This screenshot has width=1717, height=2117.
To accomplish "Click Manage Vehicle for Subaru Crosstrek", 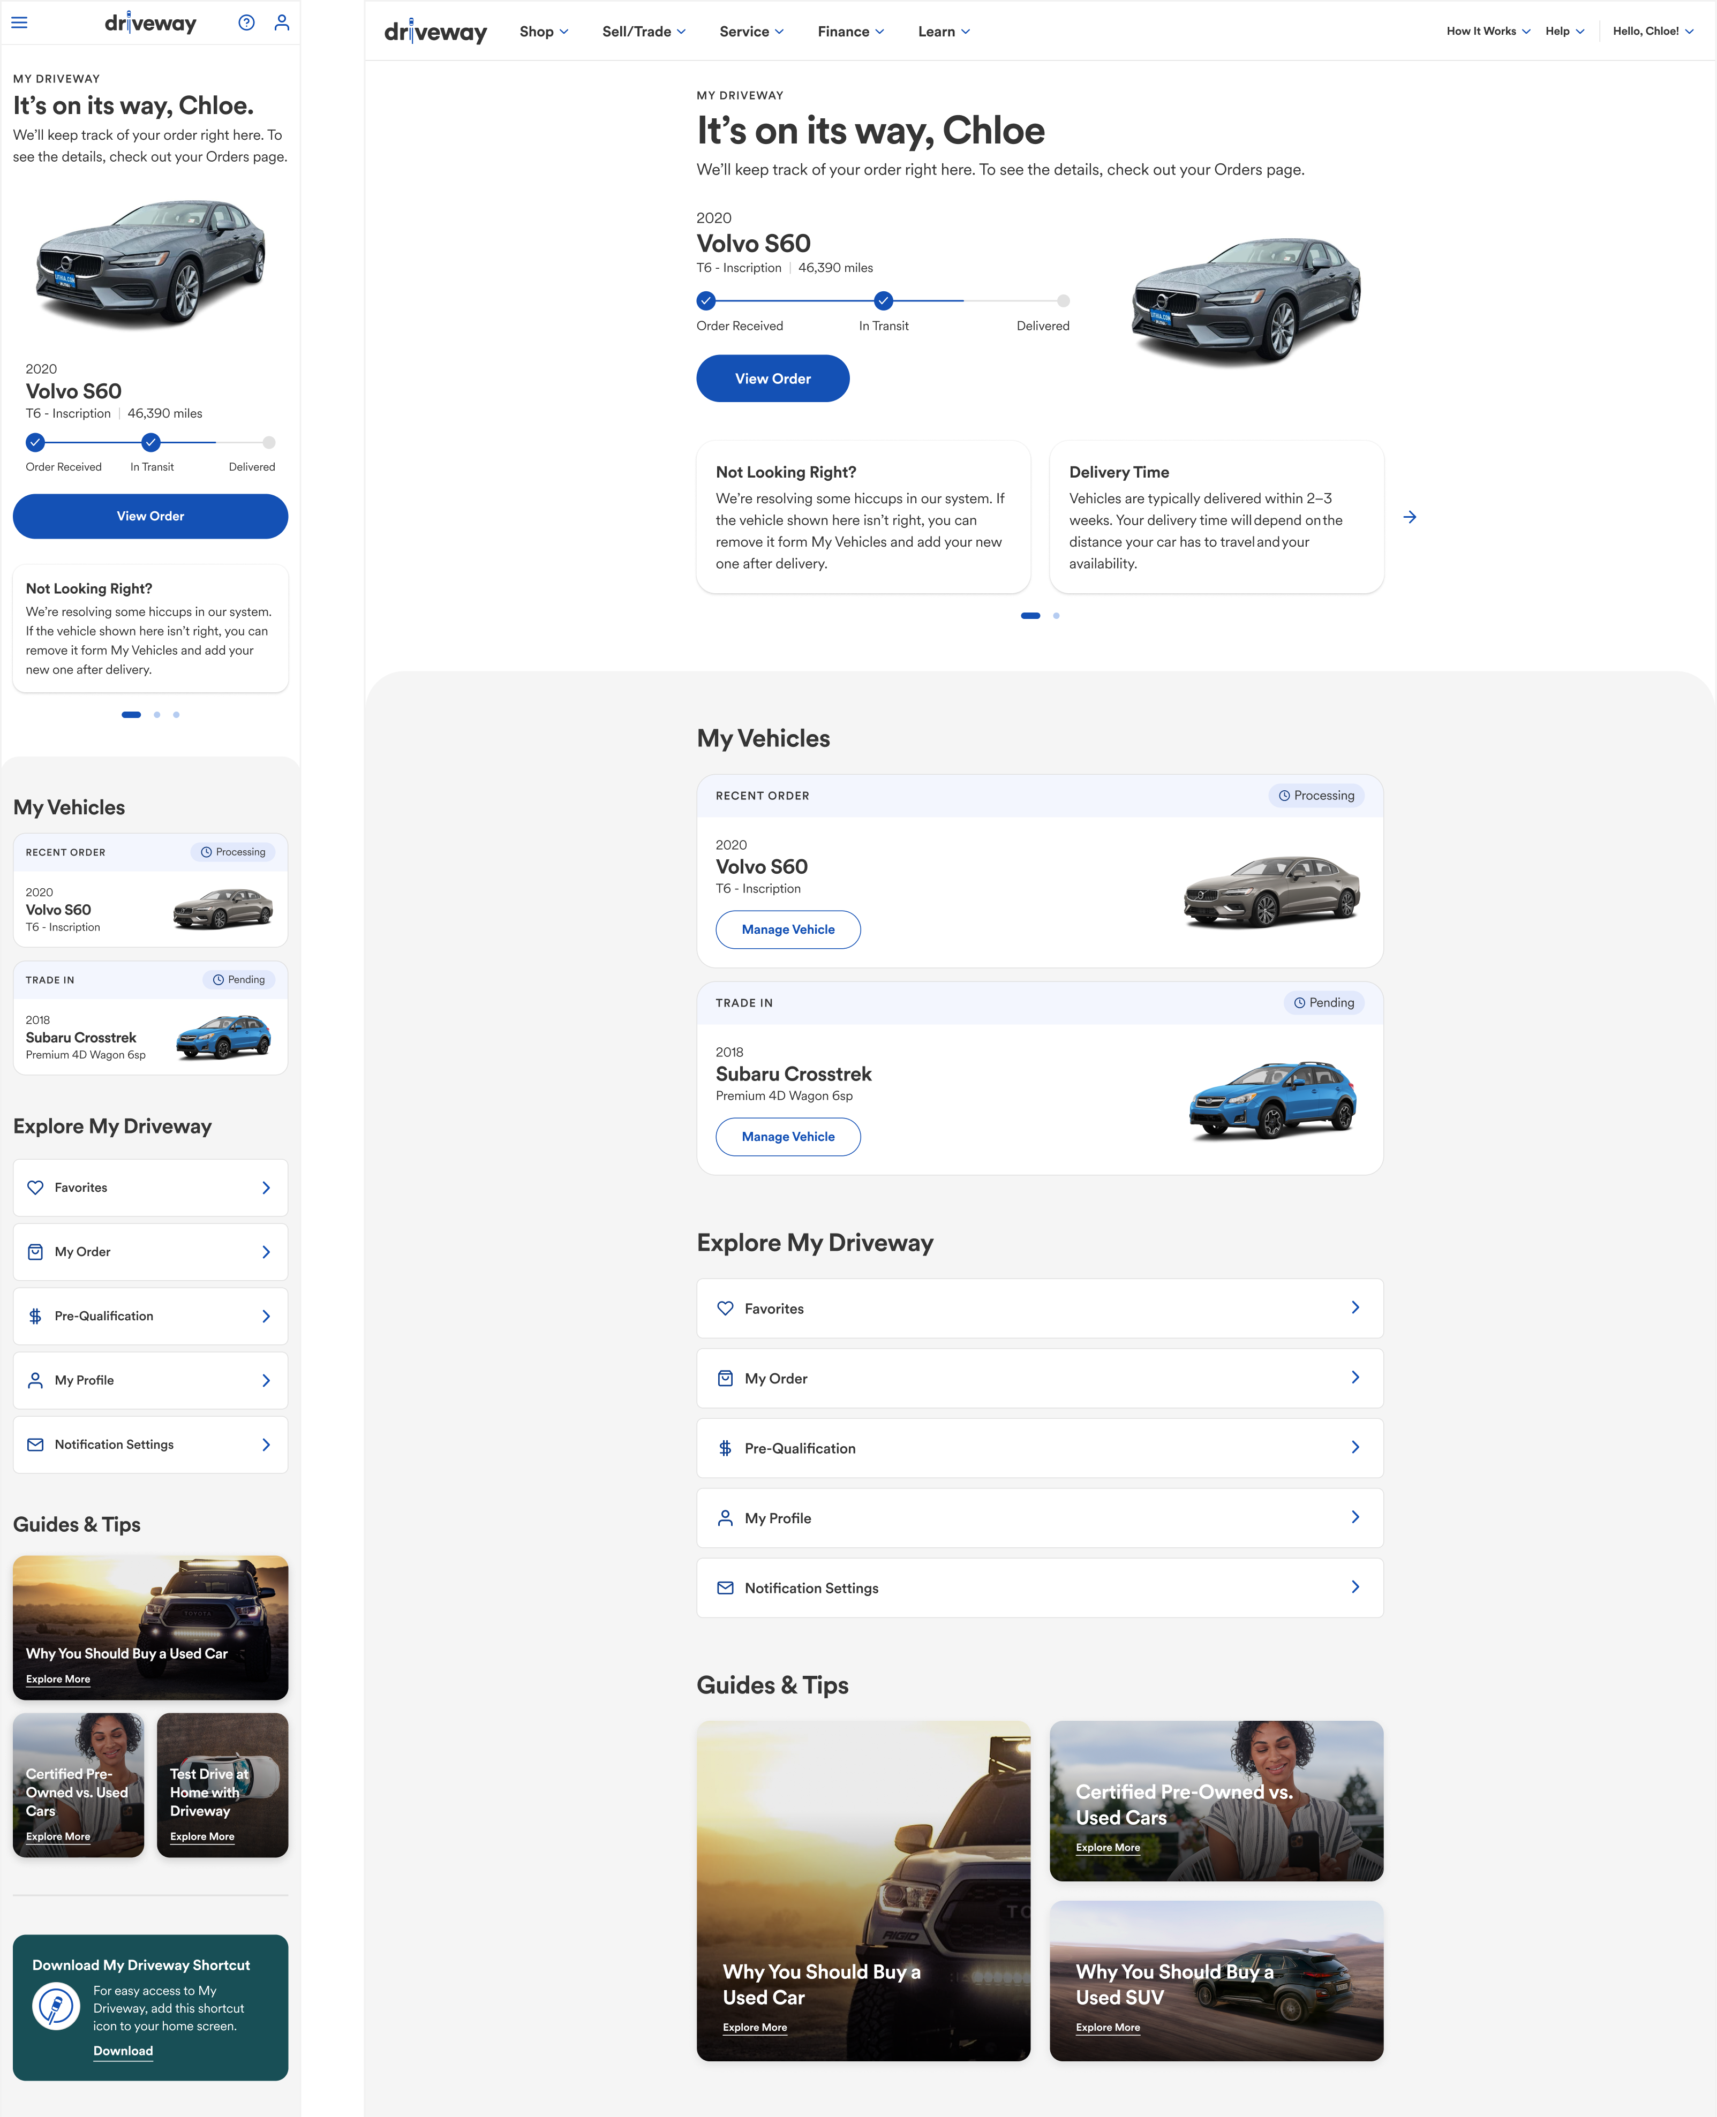I will [787, 1137].
